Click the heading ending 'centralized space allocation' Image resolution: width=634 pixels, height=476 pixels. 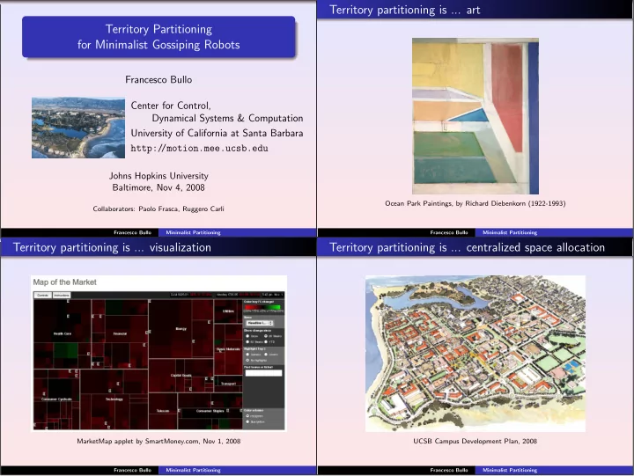468,247
